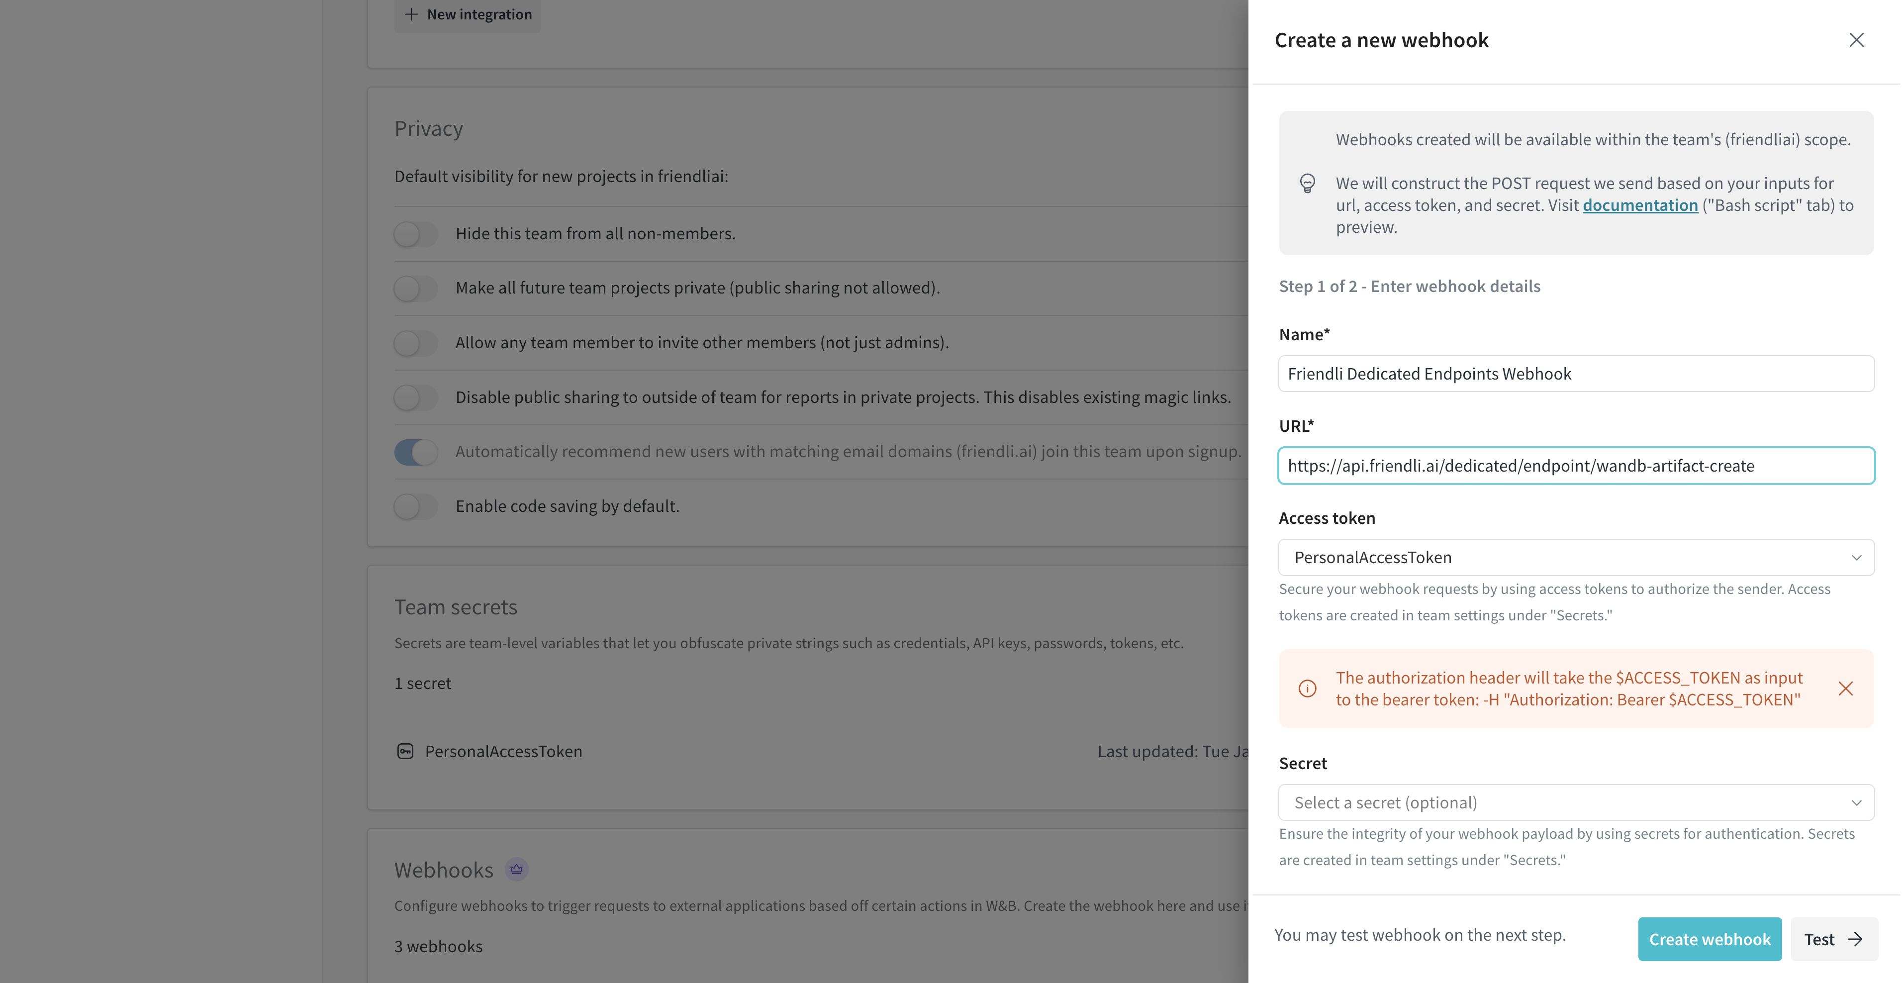This screenshot has width=1904, height=983.
Task: Open the documentation link
Action: pos(1640,205)
